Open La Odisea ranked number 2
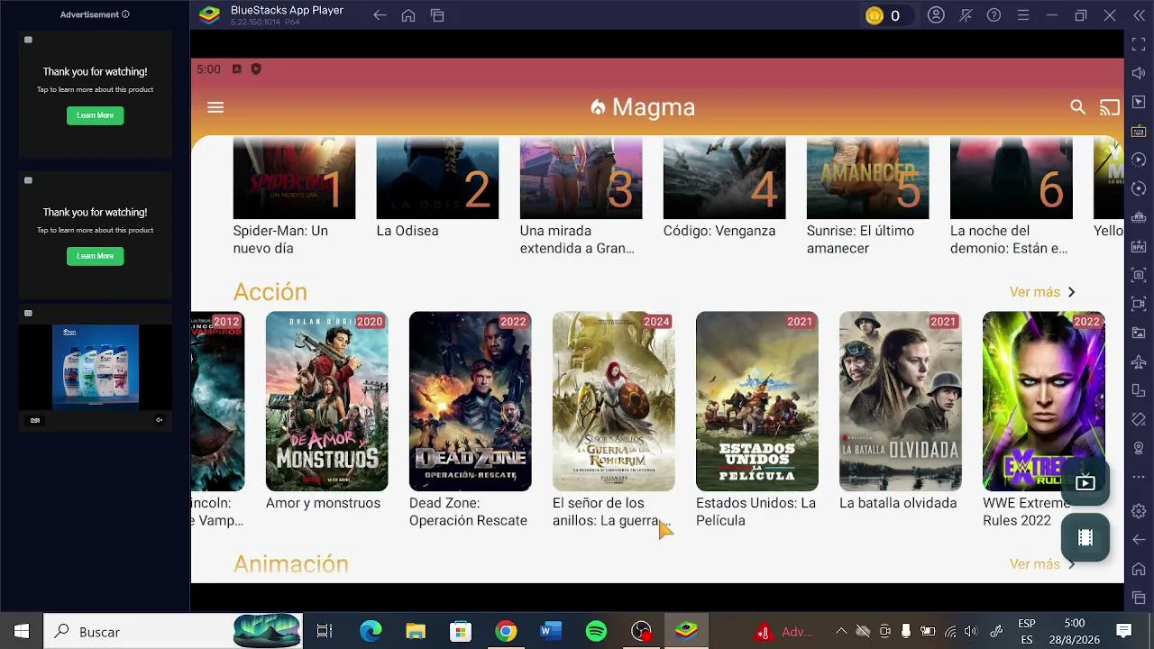Screen dimensions: 1154x649 coord(437,178)
